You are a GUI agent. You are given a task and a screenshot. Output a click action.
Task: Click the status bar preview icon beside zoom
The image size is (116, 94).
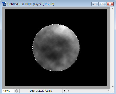(x=17, y=91)
